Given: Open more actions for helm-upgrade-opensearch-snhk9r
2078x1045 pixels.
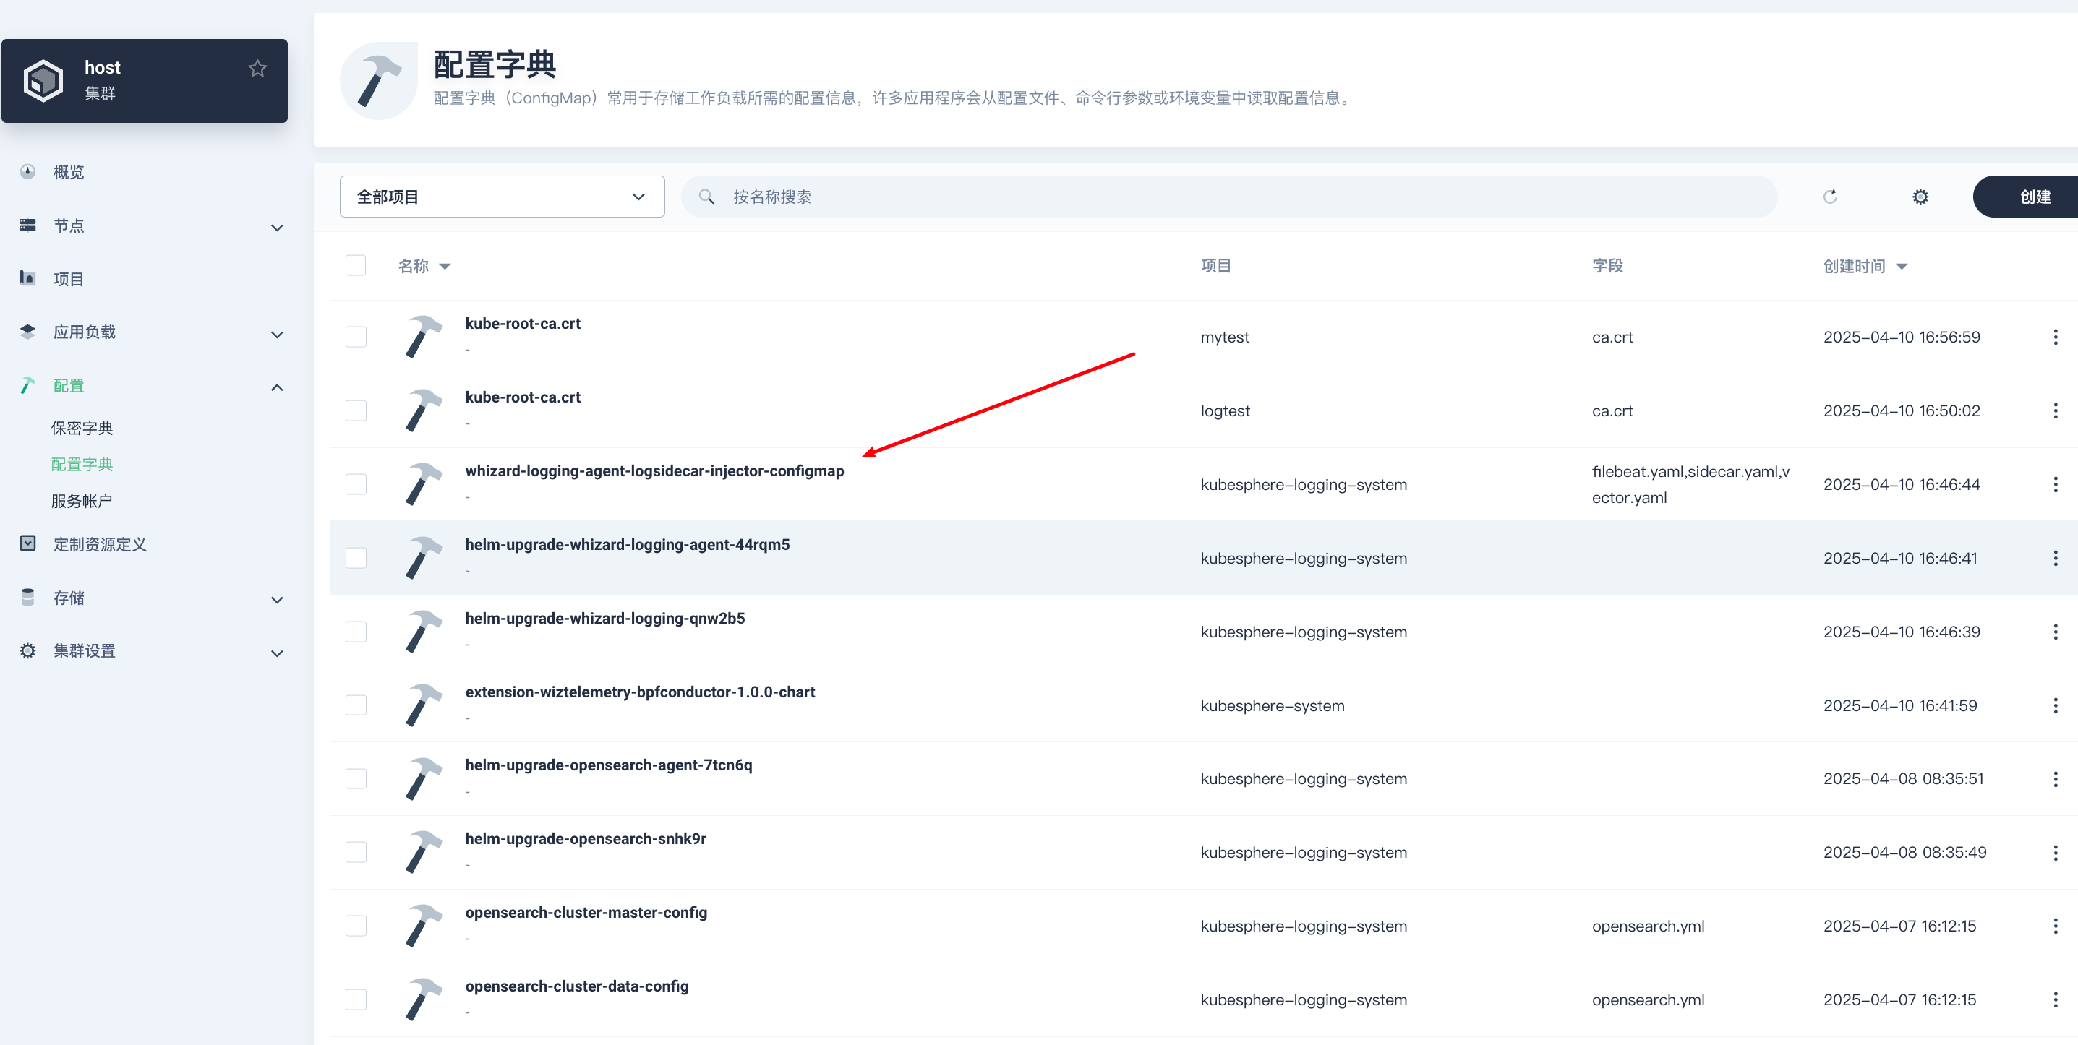Looking at the screenshot, I should (2055, 852).
